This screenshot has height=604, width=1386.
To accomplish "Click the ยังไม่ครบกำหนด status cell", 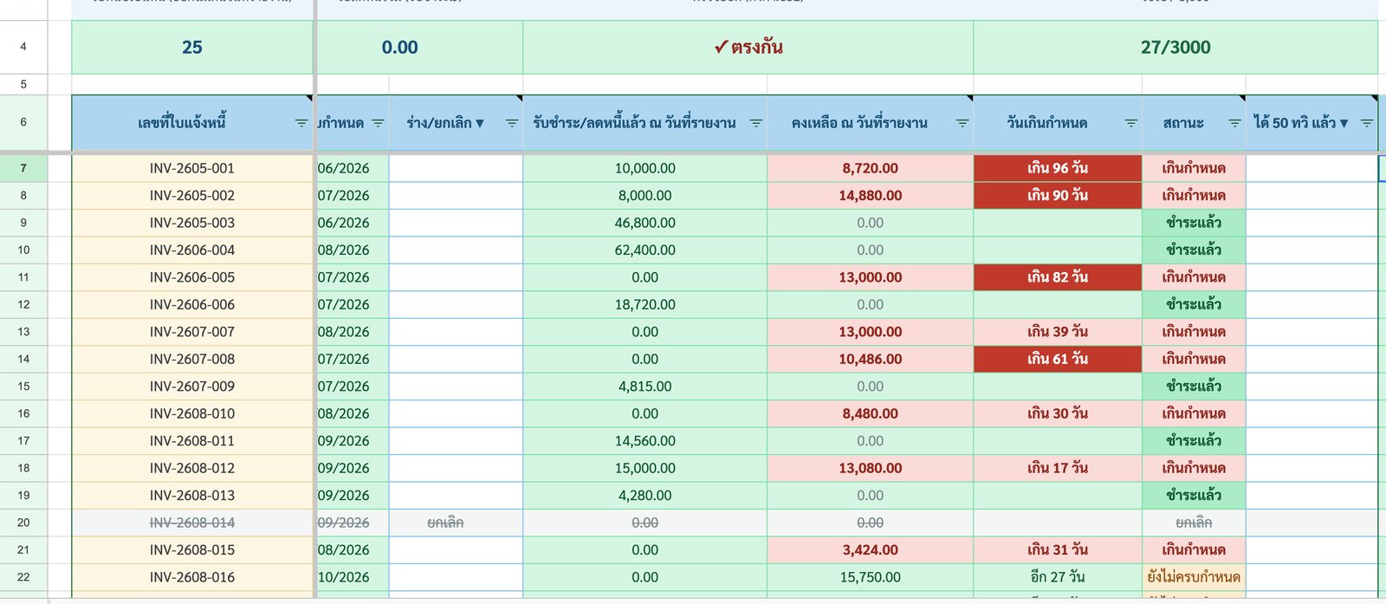I will point(1194,577).
